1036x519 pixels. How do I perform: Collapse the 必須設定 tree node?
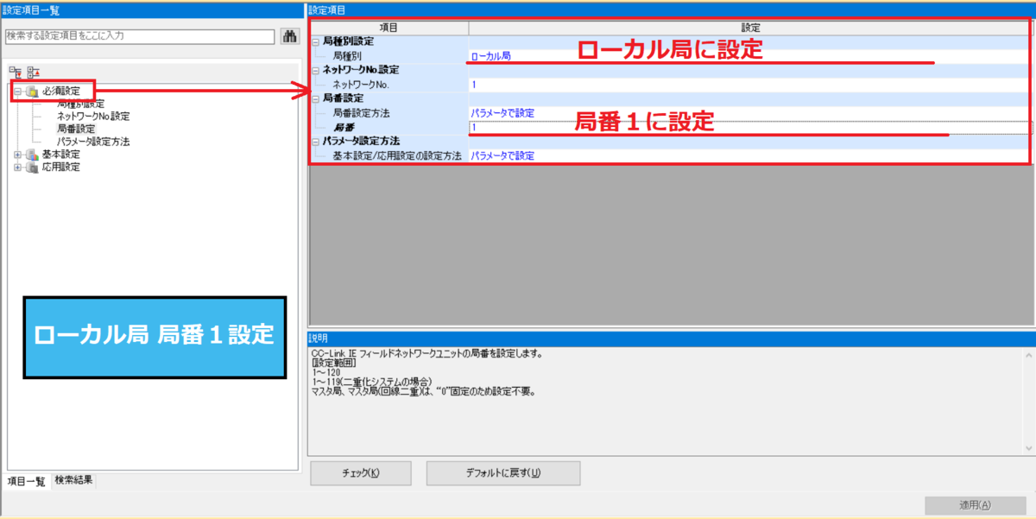coord(17,90)
